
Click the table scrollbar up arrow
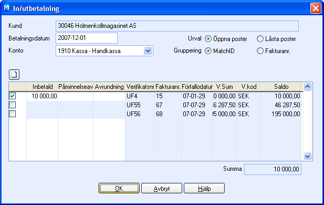(308, 87)
